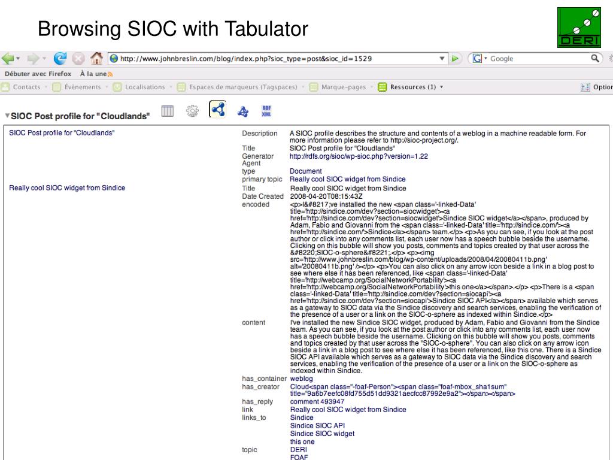Open the Localisations toolbar menu
This screenshot has height=460, width=613.
(139, 87)
